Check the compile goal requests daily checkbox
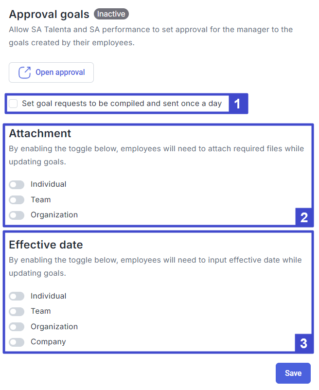The width and height of the screenshot is (319, 390). 13,104
